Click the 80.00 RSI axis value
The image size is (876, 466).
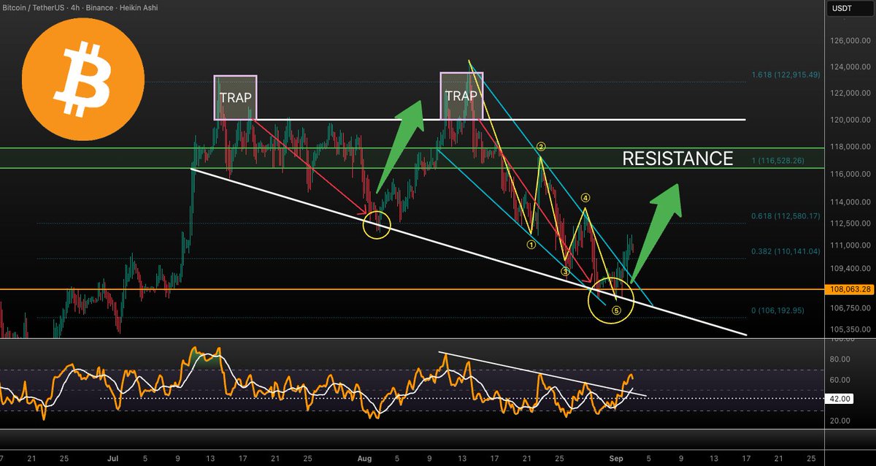click(841, 359)
